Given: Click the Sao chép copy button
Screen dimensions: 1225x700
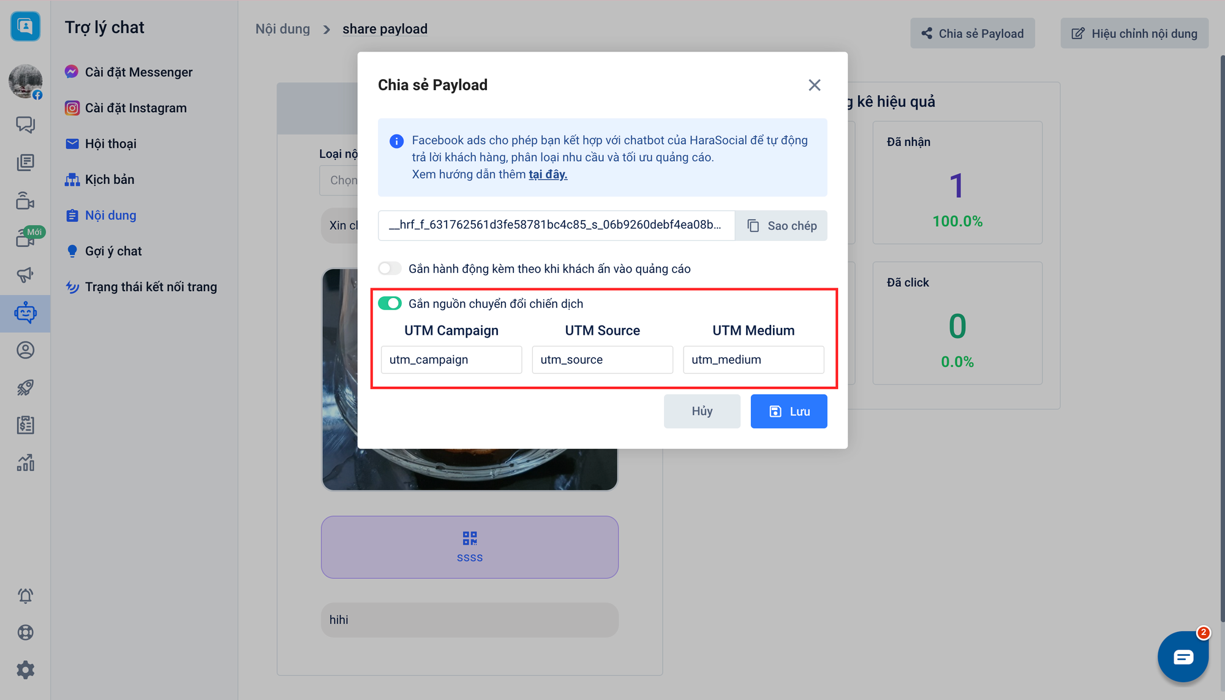Looking at the screenshot, I should pos(782,226).
